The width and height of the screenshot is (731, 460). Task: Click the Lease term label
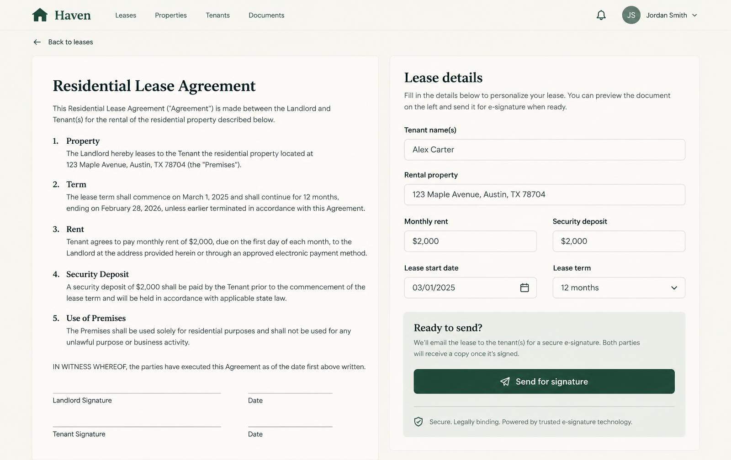tap(572, 268)
